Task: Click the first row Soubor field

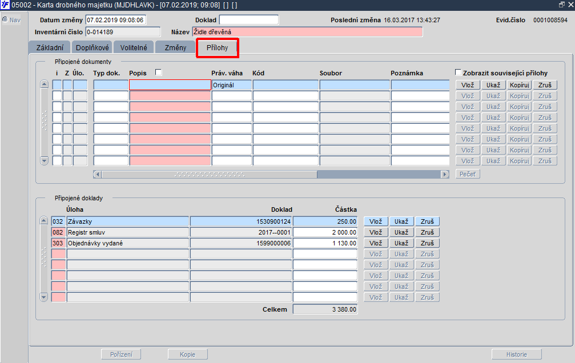Action: click(355, 84)
